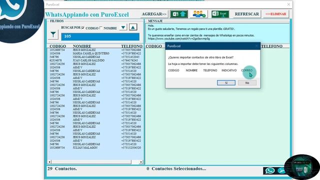
Task: Toggle the CODIGO search checkbox
Action: (x=83, y=28)
